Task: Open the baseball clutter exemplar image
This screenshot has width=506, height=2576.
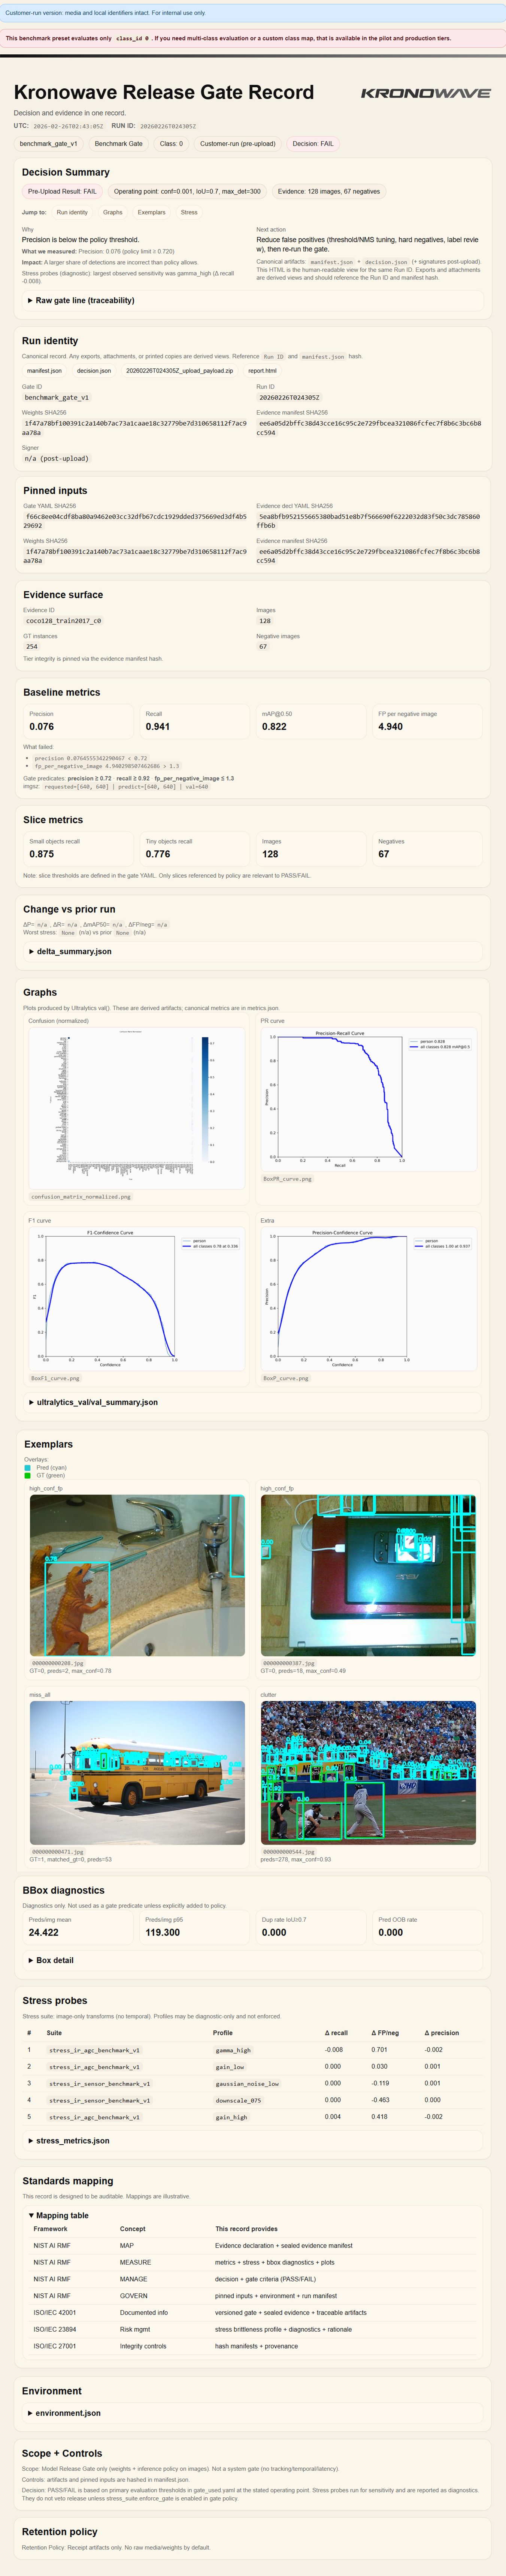Action: point(368,1773)
